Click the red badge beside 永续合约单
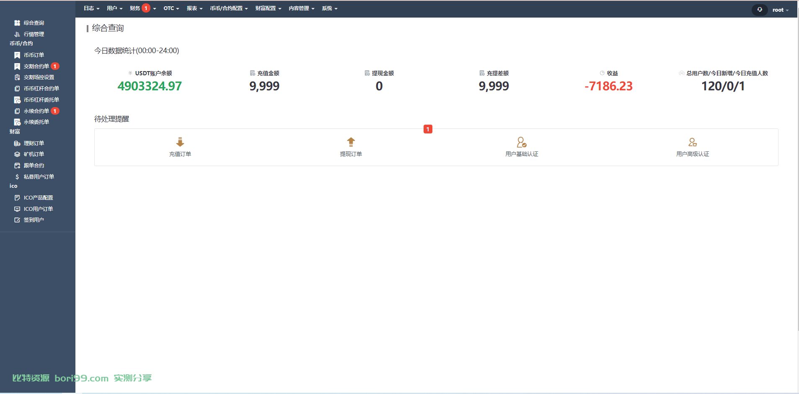 pyautogui.click(x=55, y=111)
